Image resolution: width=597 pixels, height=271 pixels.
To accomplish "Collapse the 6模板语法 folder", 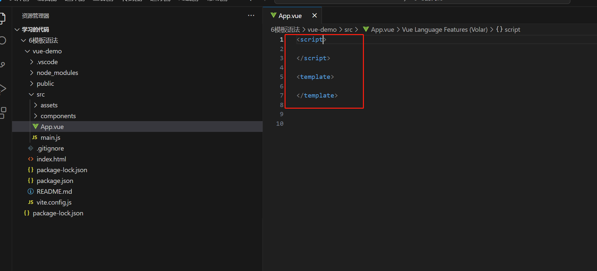I will (x=23, y=40).
